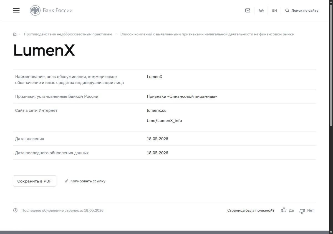This screenshot has width=333, height=234.
Task: Click the search magnifier icon
Action: coord(287,11)
